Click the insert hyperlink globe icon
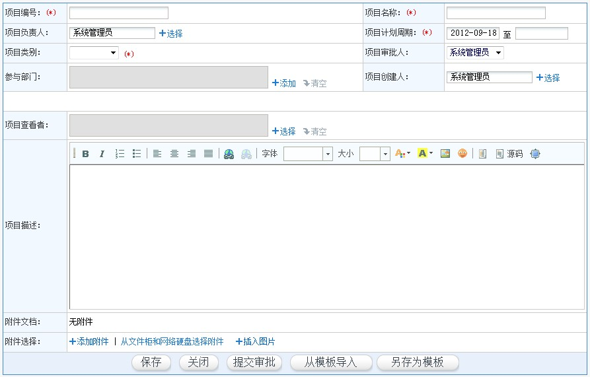This screenshot has height=377, width=590. [x=229, y=154]
